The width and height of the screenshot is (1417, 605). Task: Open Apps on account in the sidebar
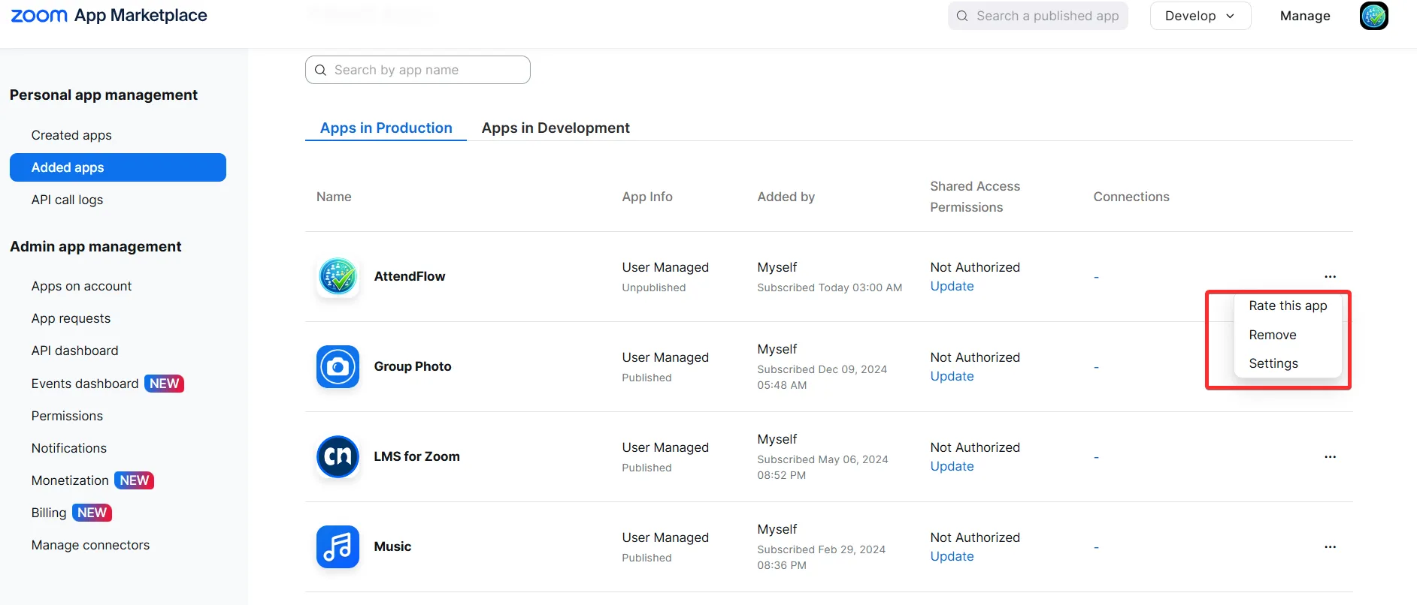81,286
